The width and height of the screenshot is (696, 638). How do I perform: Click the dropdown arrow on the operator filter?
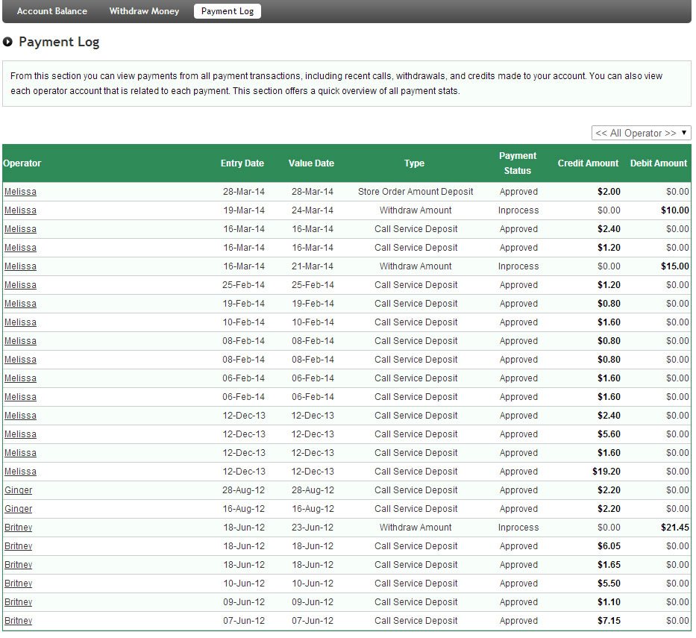684,132
